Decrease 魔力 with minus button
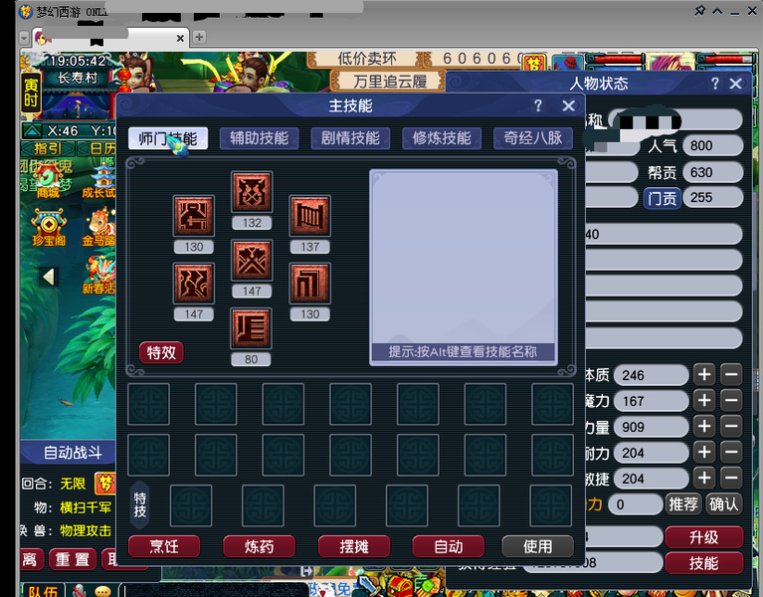The width and height of the screenshot is (763, 597). [x=731, y=400]
